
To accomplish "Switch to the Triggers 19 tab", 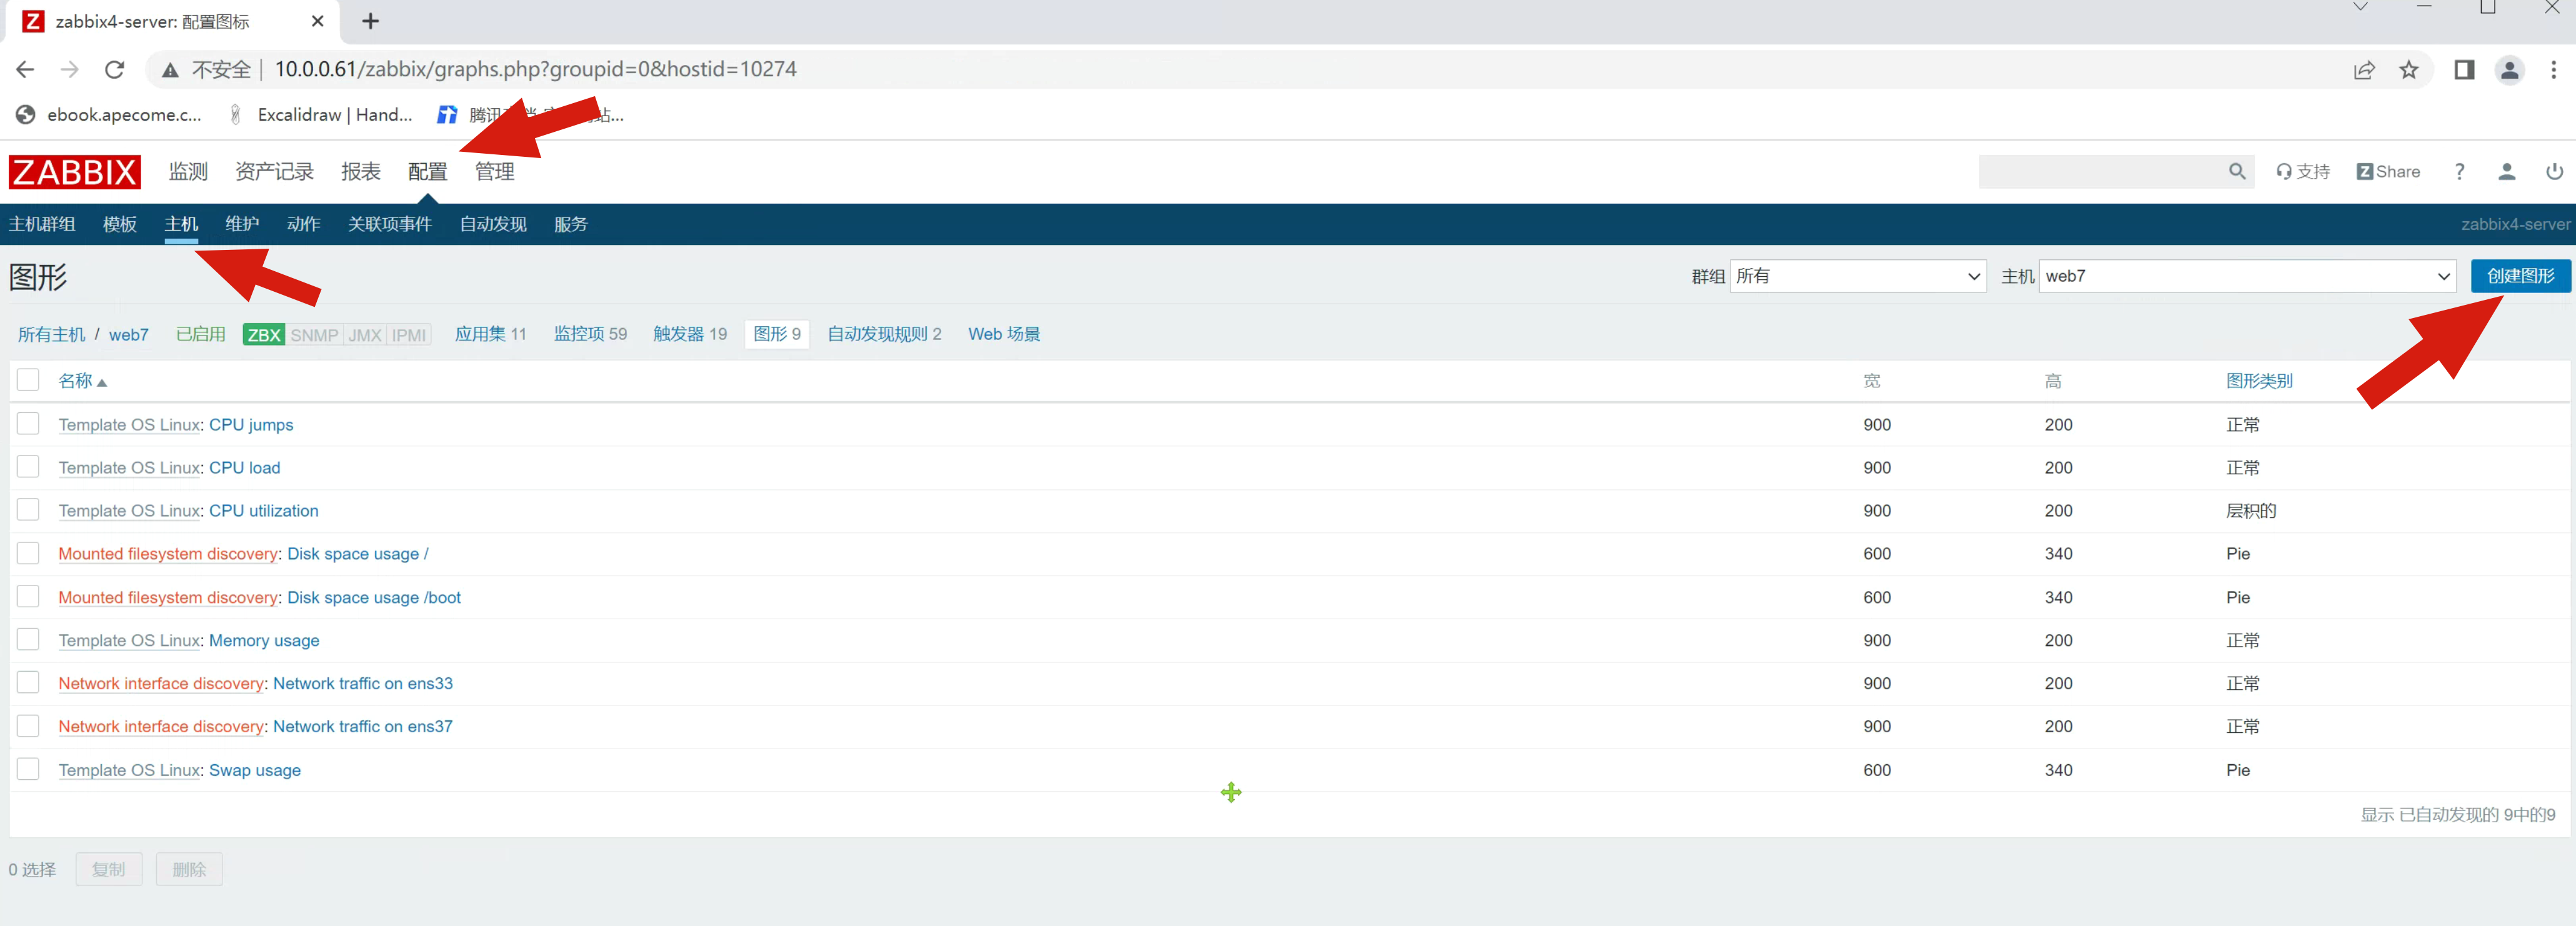I will point(689,334).
